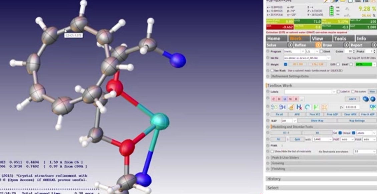
Task: Increase the Cycles stepper value
Action: 355,51
